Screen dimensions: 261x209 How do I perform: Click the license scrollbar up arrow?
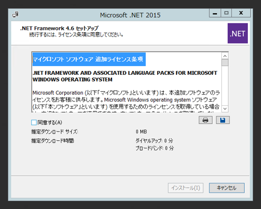coord(225,56)
